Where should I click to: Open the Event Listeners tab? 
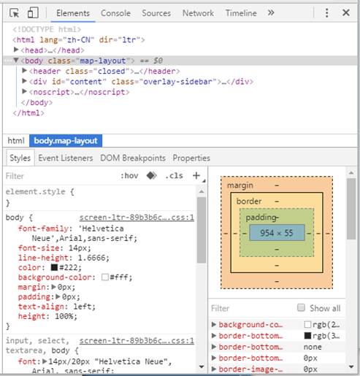tap(66, 158)
